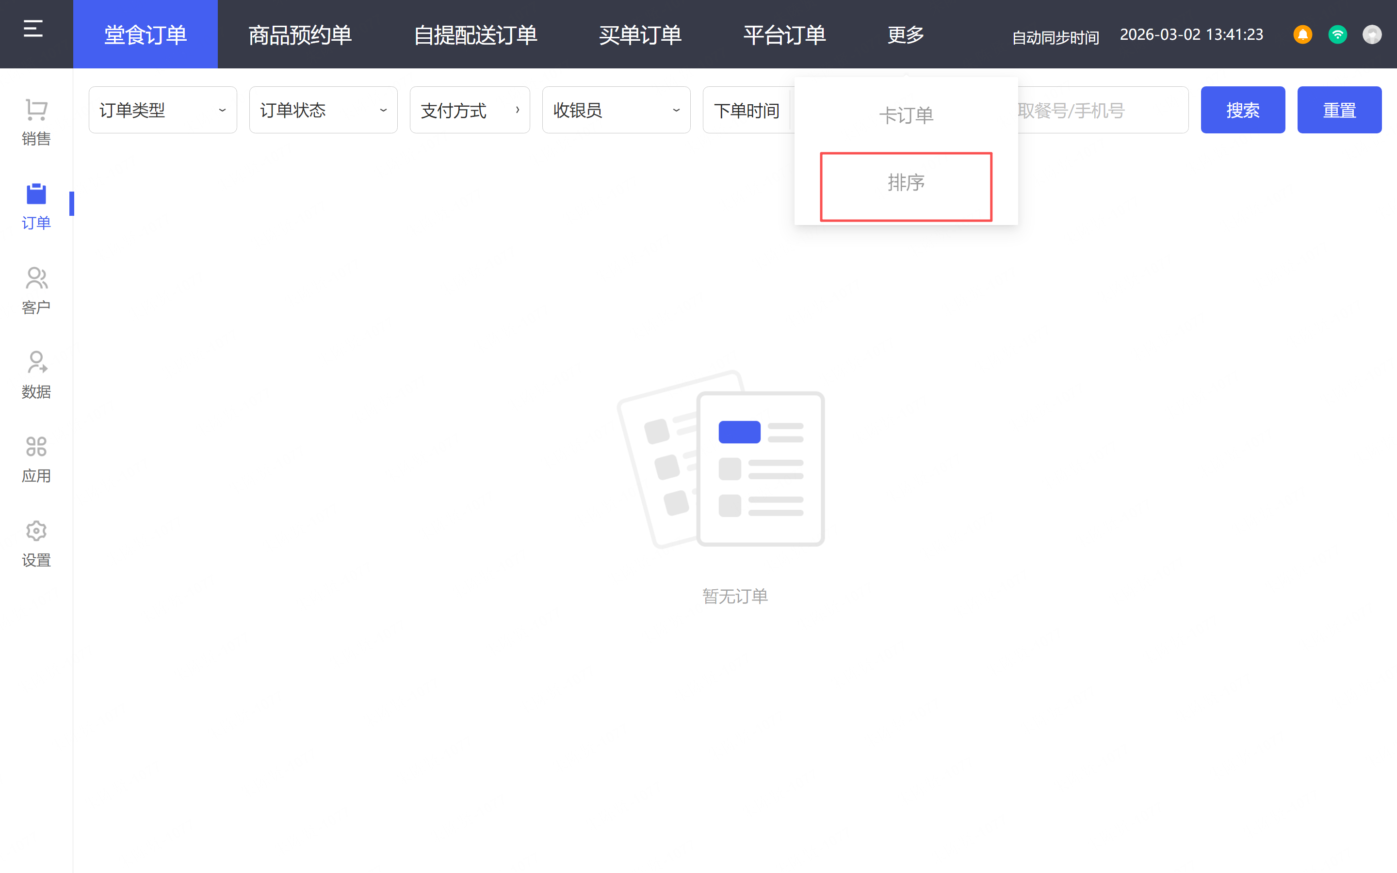The width and height of the screenshot is (1397, 873).
Task: Open the 设置 settings gear icon
Action: pyautogui.click(x=36, y=531)
